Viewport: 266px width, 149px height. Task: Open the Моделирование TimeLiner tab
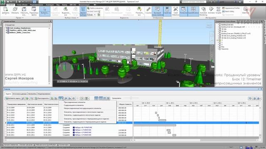(x=44, y=94)
